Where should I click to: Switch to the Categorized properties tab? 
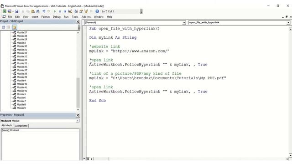(x=21, y=126)
